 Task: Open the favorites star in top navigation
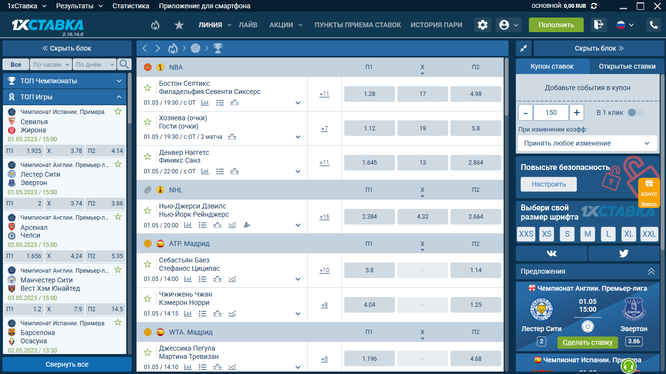coord(179,25)
